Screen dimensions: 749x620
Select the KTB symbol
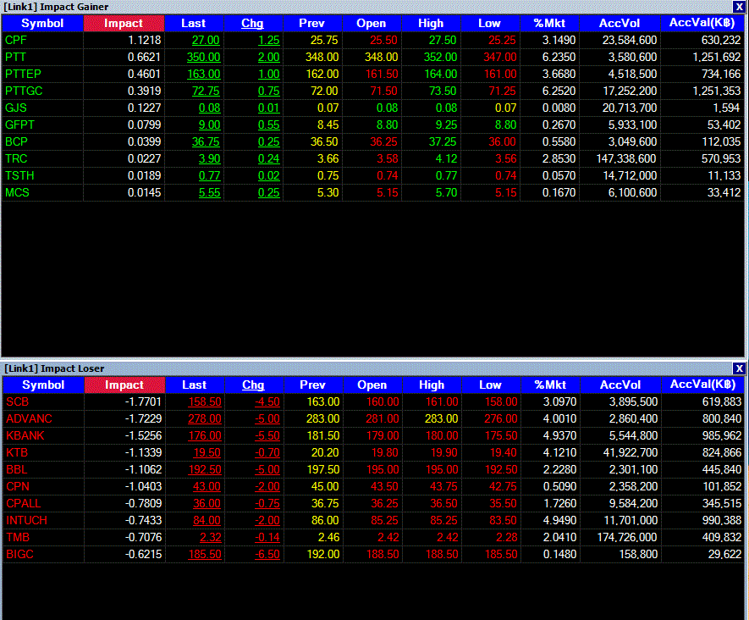(x=17, y=452)
